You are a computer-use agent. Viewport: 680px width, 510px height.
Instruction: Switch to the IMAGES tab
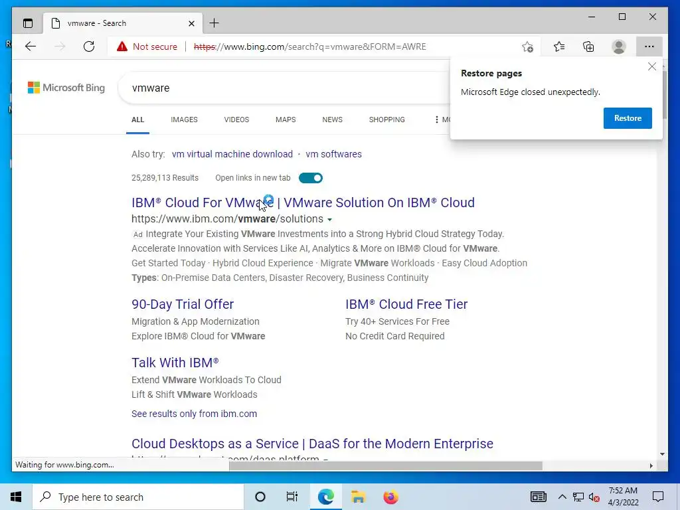184,120
